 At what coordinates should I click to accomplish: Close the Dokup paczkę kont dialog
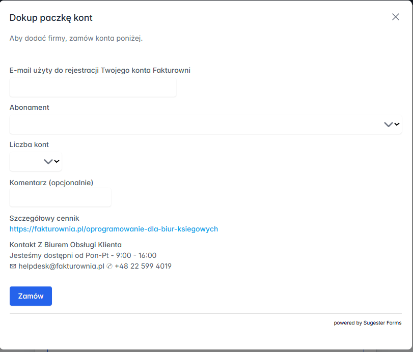[396, 17]
